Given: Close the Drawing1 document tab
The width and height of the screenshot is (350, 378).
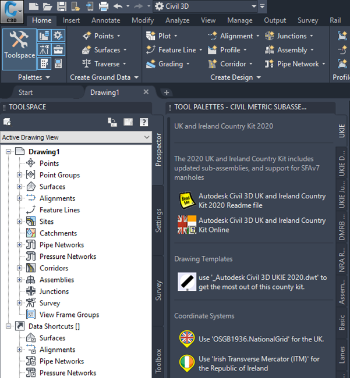Looking at the screenshot, I should [x=146, y=92].
